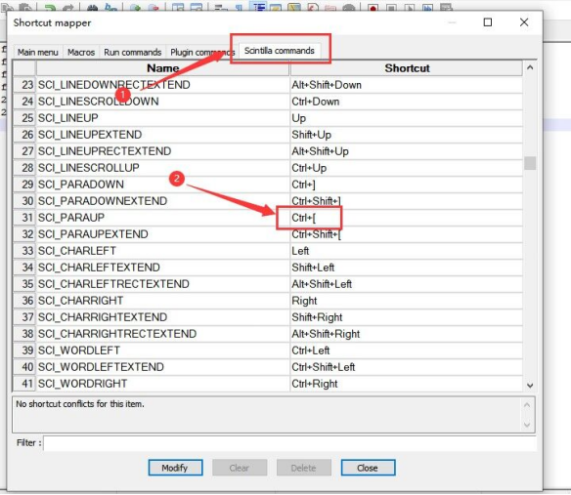
Task: Click the 'No shortcut conflicts for this item.' message
Action: [x=80, y=403]
